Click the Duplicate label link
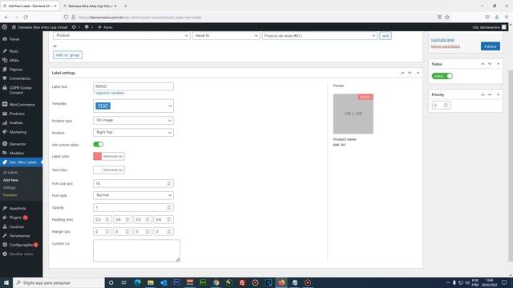513x288 pixels. click(x=442, y=40)
